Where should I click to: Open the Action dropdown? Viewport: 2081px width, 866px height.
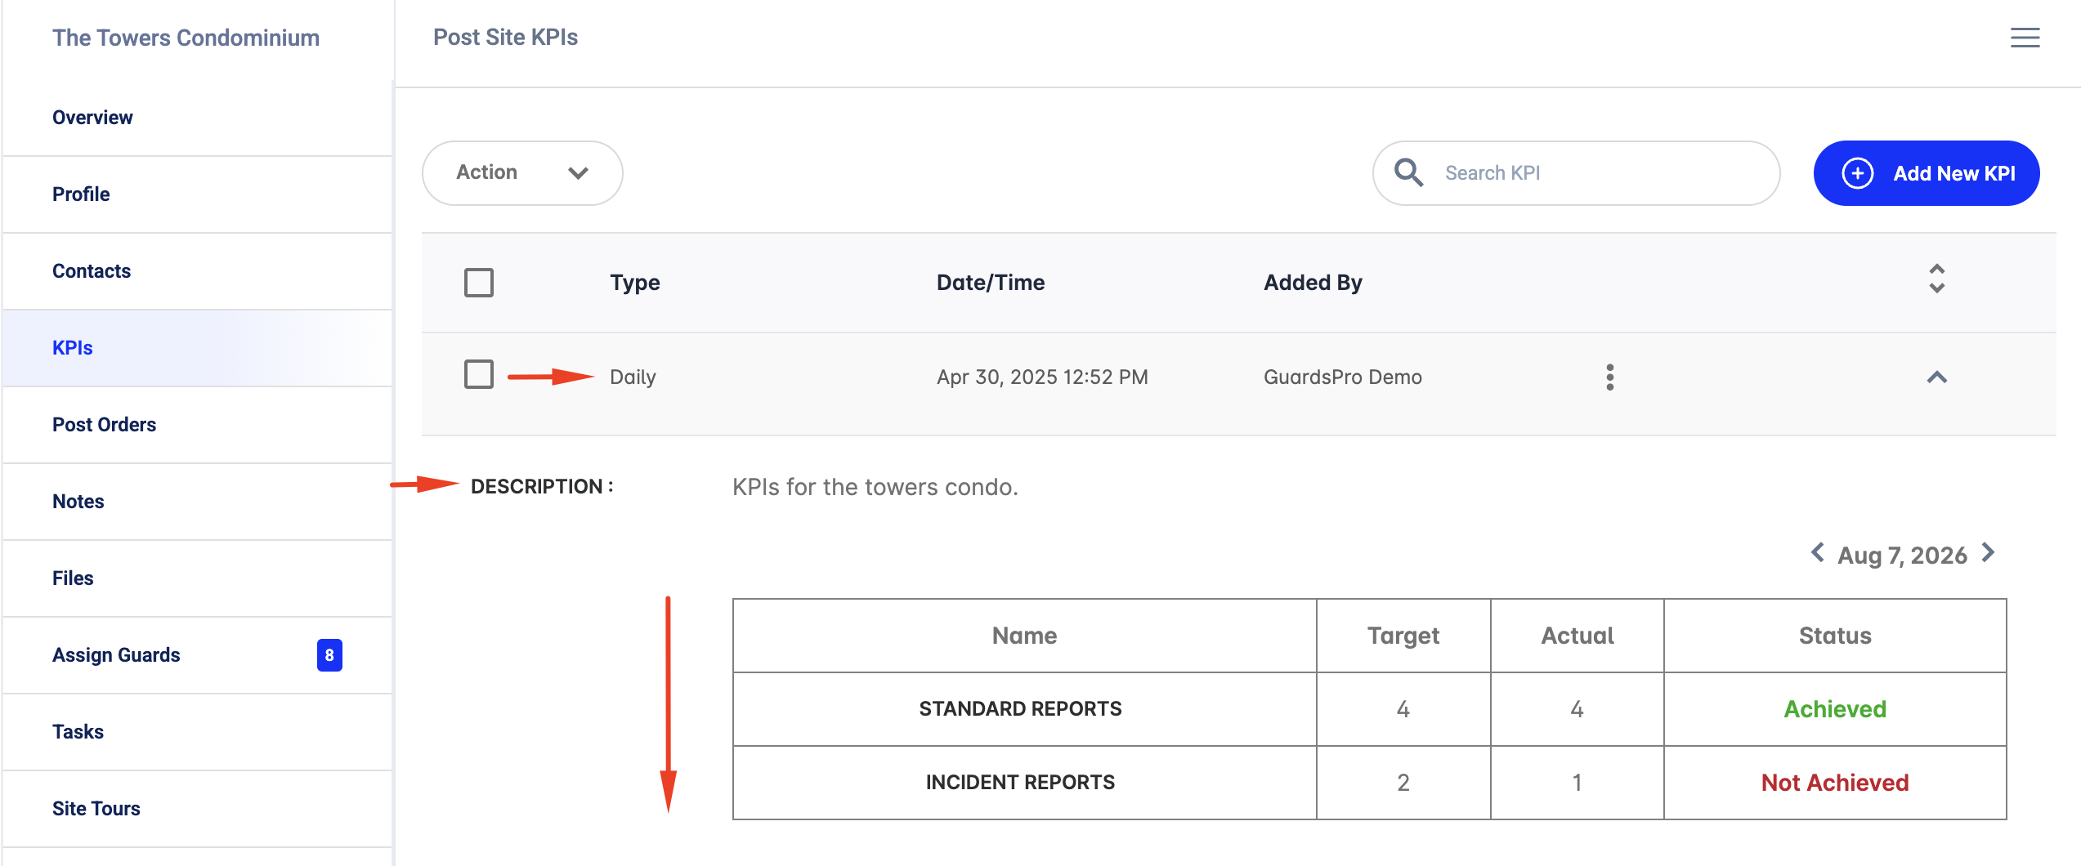click(x=522, y=172)
